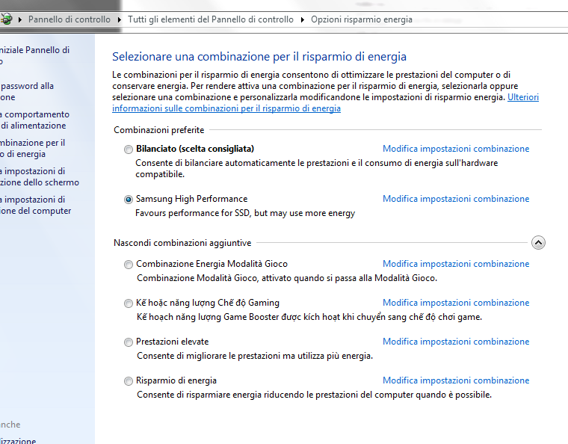Click Favours performance for SSD description

(x=245, y=213)
